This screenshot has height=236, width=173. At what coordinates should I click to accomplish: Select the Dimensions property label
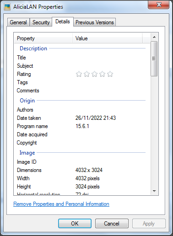[x=29, y=170]
